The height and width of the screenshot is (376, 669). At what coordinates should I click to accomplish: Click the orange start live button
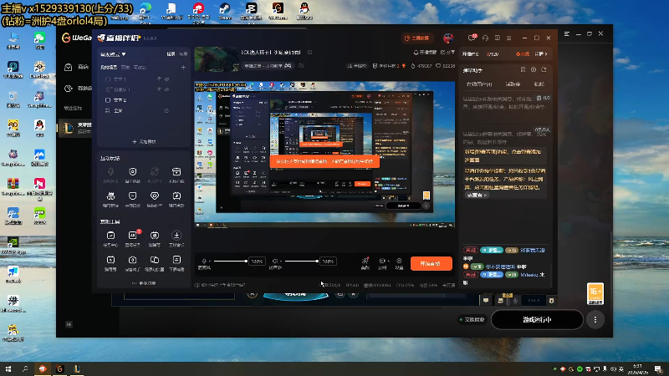432,264
